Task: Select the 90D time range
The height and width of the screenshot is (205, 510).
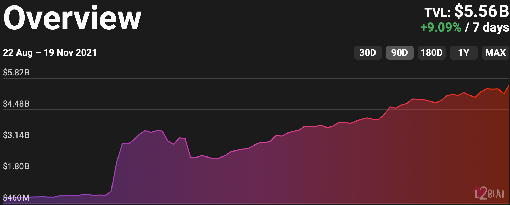Action: 400,53
